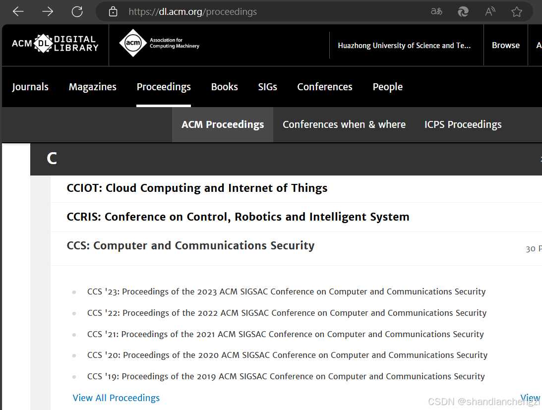
Task: Expand CCIOT: Cloud Computing and Internet of Things
Action: (x=197, y=188)
